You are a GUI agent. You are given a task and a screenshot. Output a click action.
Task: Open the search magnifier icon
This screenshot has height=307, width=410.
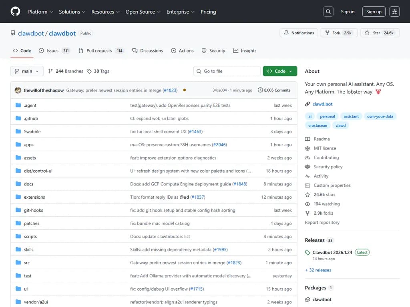click(x=328, y=12)
